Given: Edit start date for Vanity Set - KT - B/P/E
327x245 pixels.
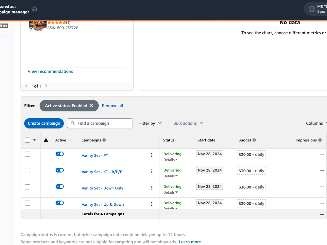Looking at the screenshot, I should [210, 170].
